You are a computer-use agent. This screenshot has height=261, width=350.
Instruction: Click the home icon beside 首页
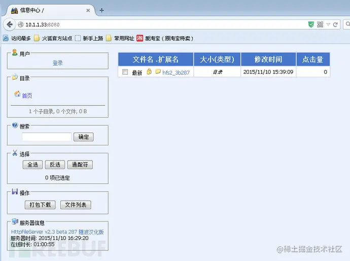point(17,94)
